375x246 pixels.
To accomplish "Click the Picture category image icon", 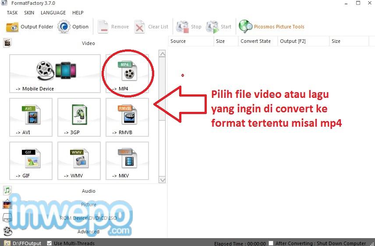I will coord(7,204).
